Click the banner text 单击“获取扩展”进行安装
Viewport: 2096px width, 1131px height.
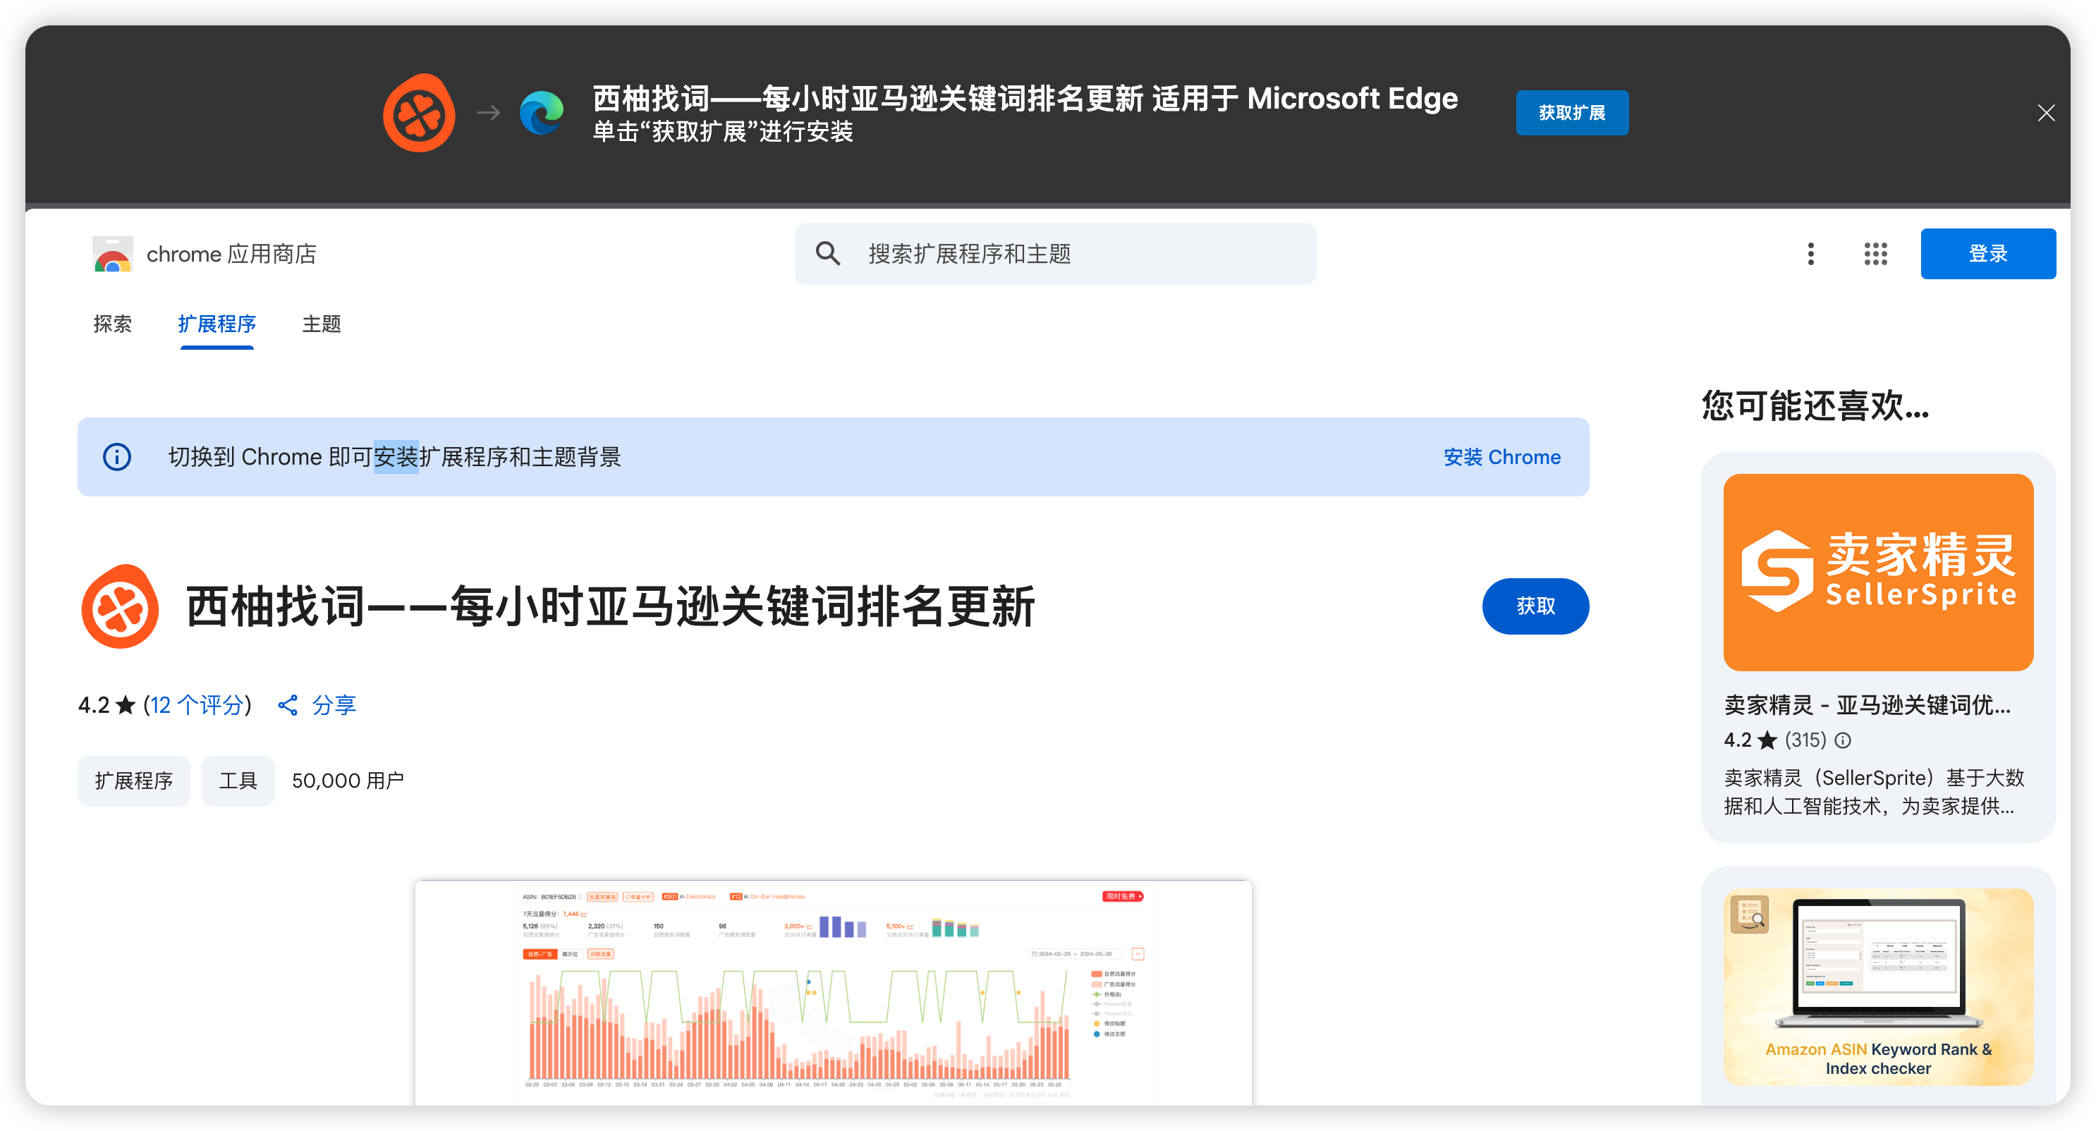click(x=723, y=131)
